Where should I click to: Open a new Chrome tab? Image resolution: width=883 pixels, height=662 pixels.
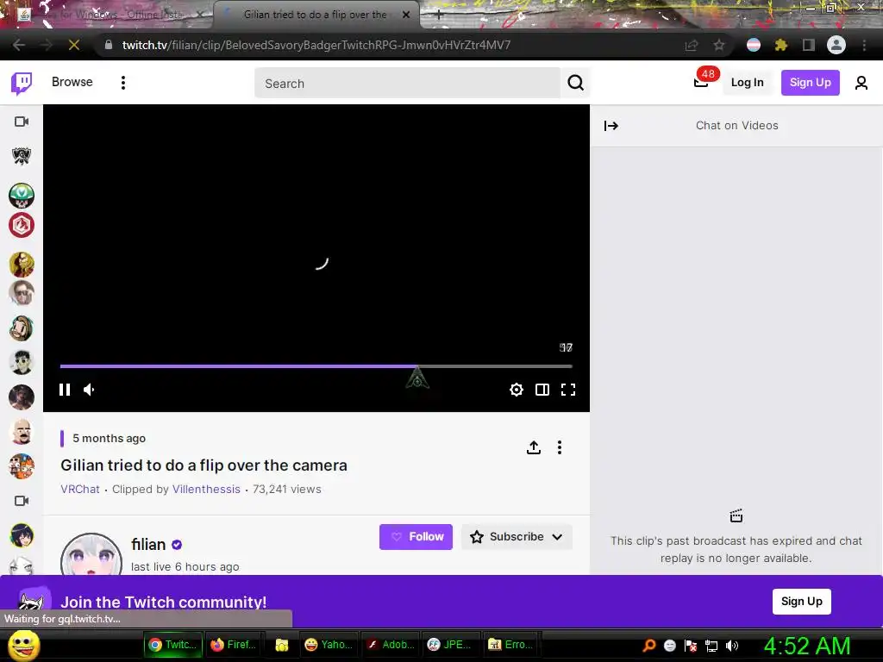[x=439, y=15]
